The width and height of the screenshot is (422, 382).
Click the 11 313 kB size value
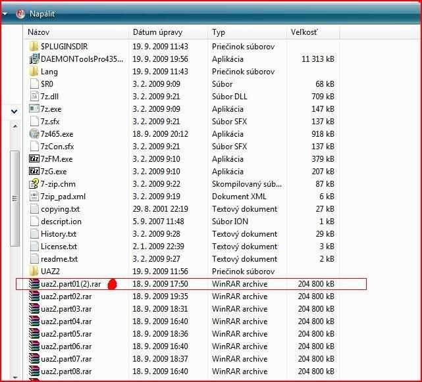click(318, 59)
